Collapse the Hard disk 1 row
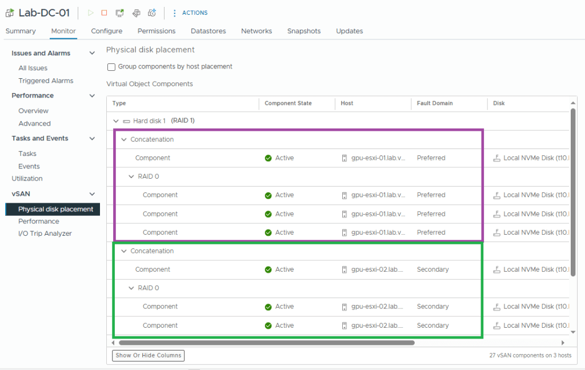 [x=116, y=121]
